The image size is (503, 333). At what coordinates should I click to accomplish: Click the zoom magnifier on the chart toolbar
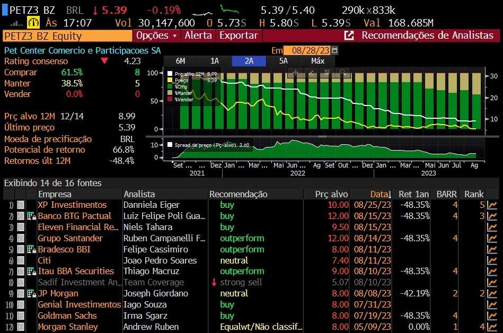coord(343,73)
